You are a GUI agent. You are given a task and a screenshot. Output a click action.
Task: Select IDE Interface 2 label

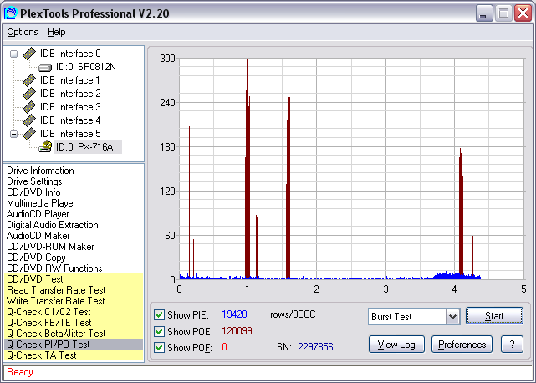70,94
